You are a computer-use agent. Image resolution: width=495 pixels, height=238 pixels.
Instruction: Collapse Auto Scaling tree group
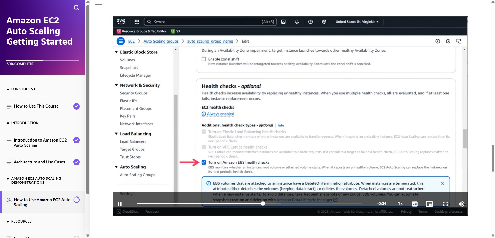116,167
